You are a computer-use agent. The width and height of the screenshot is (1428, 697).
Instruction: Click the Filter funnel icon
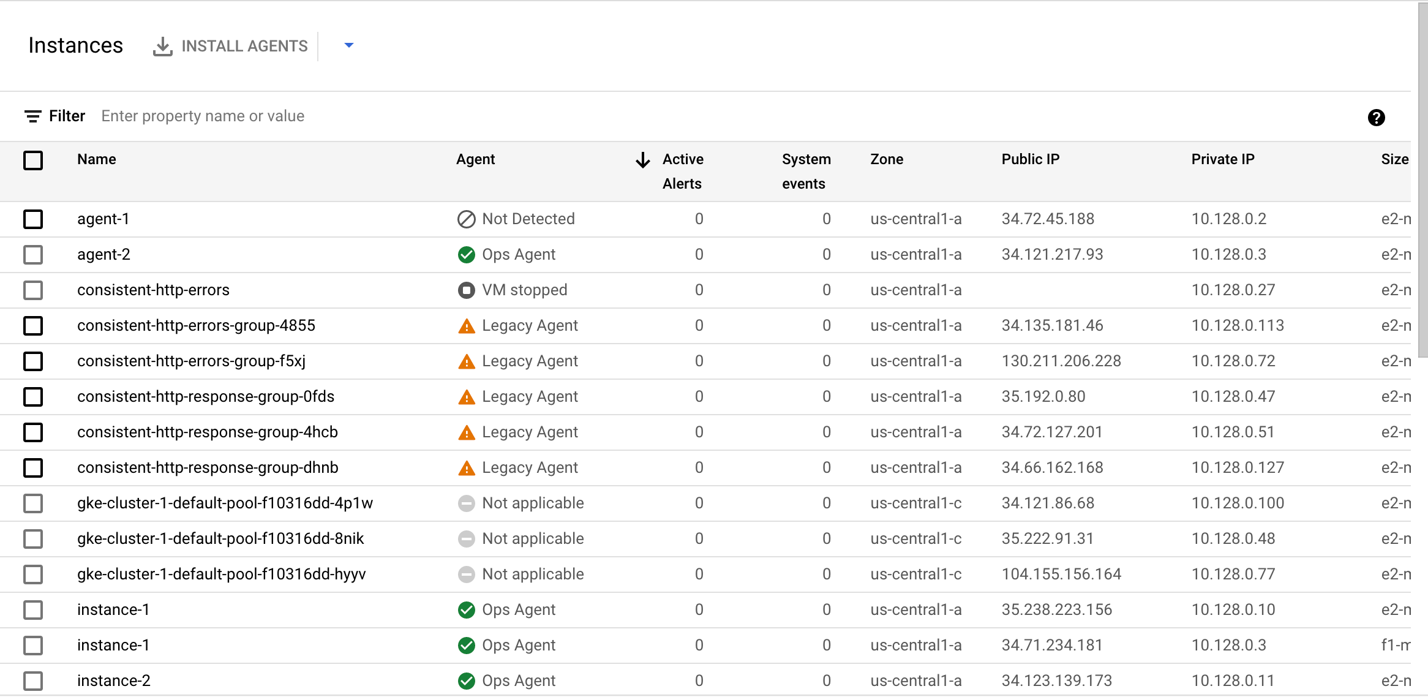33,116
